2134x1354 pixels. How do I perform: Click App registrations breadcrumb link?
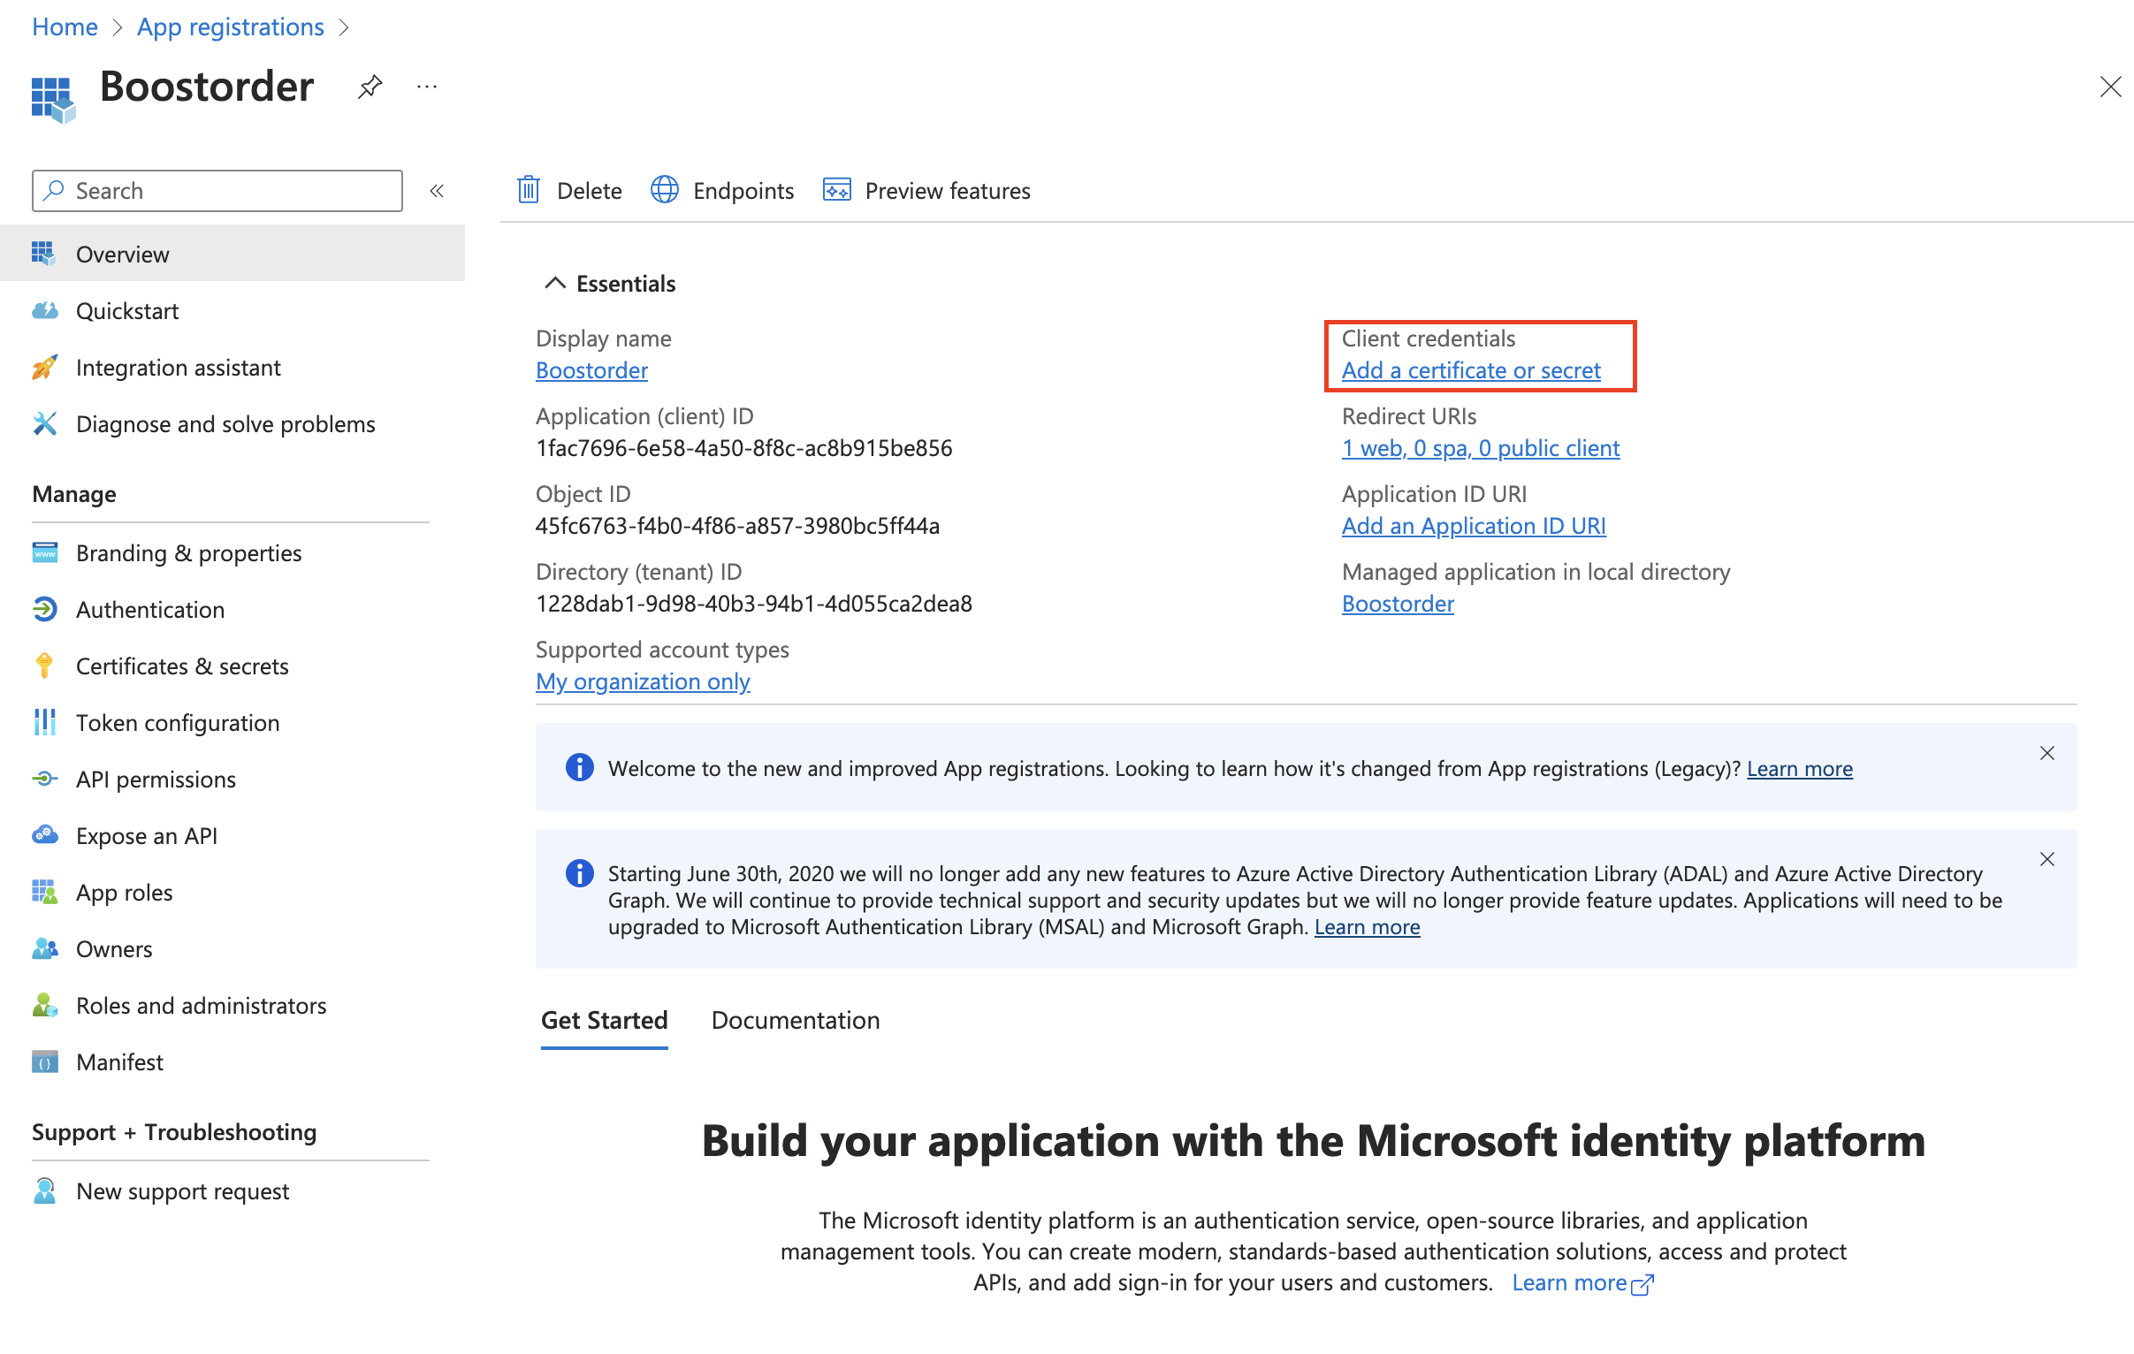(231, 27)
